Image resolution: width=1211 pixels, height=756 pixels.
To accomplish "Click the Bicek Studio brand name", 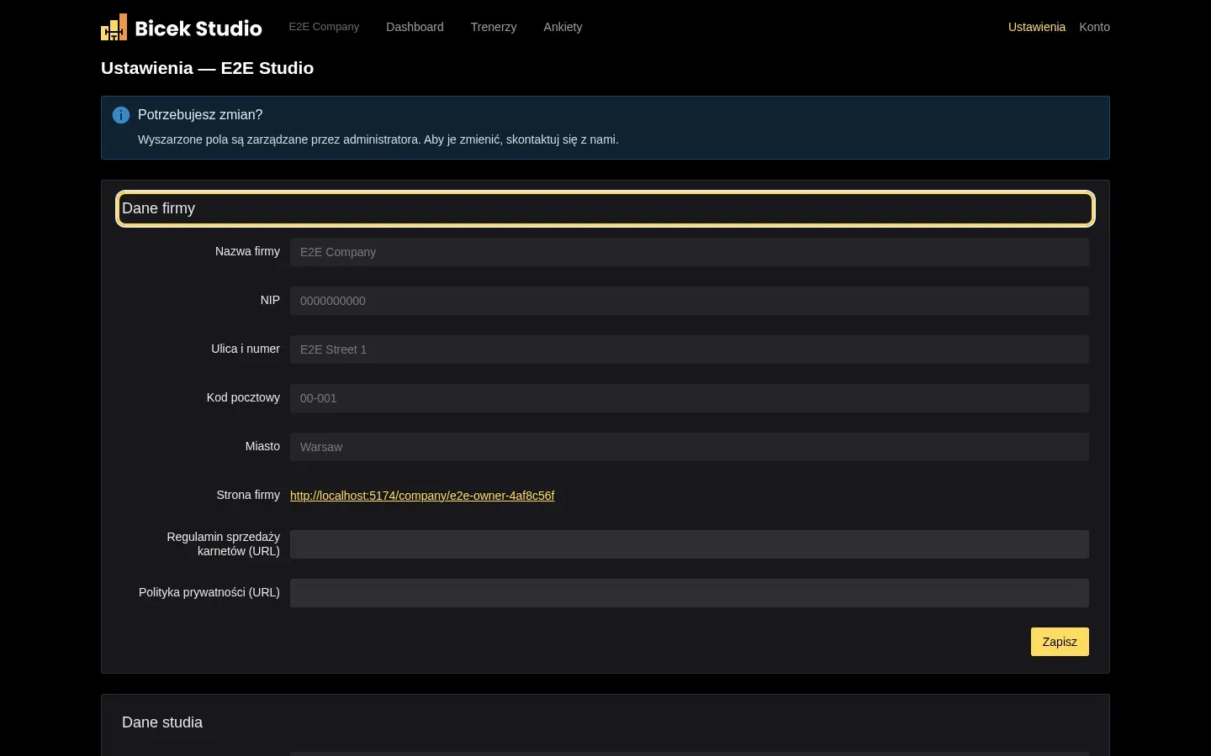I will [x=198, y=29].
